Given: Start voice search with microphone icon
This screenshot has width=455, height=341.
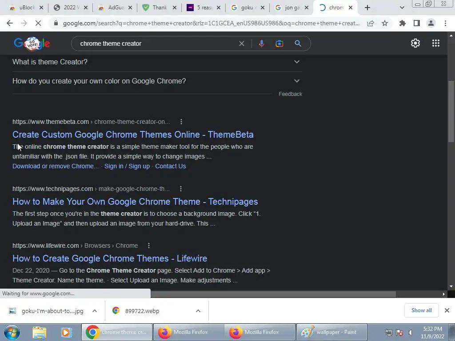Looking at the screenshot, I should pos(261,44).
